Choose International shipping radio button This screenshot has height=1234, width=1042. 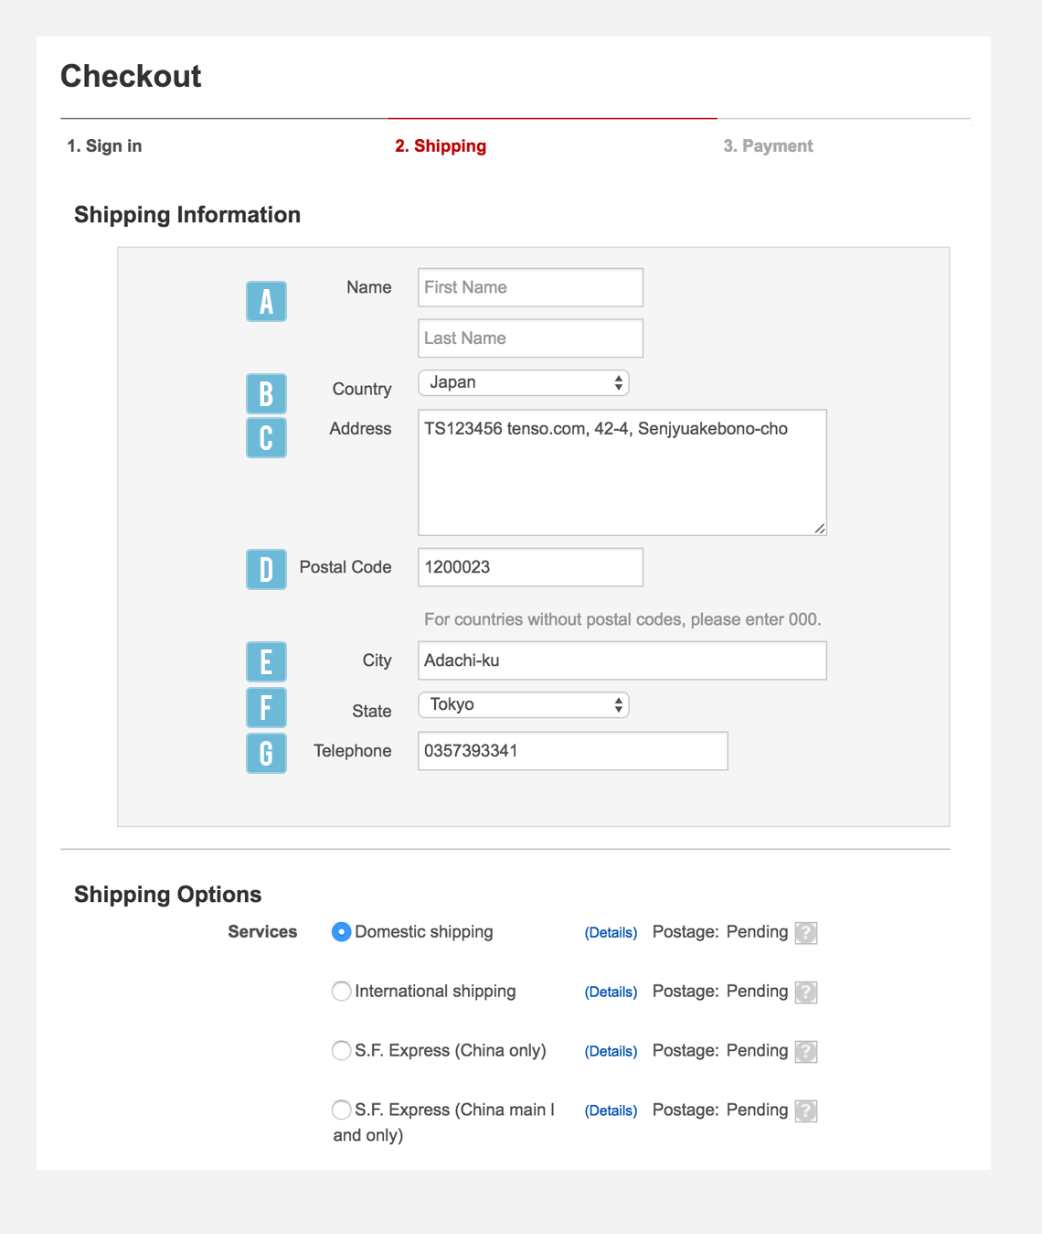(x=341, y=992)
